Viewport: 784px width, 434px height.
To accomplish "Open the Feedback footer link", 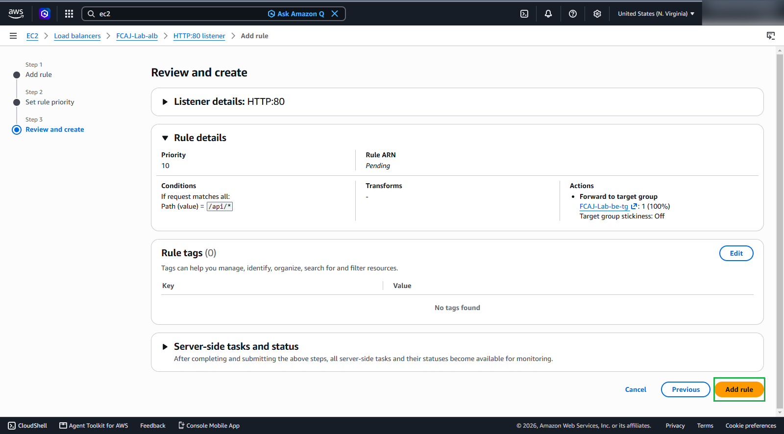I will [x=153, y=426].
